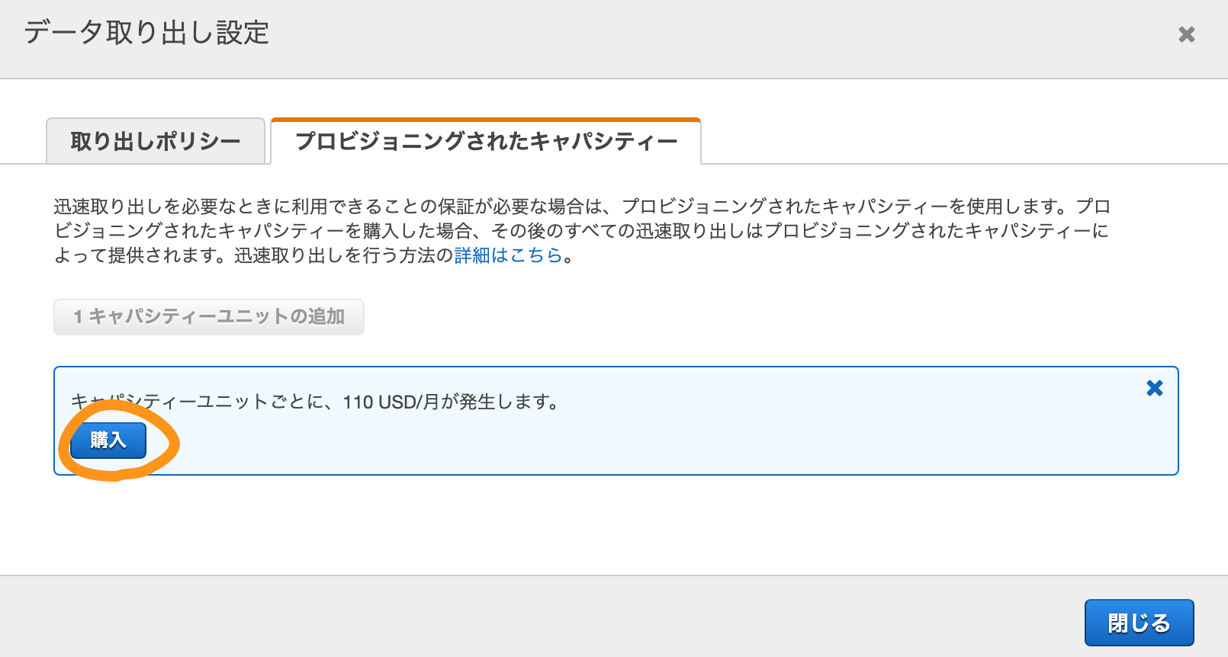The image size is (1228, 657).
Task: Click the description paragraph about 迅速取り出し
Action: 582,231
